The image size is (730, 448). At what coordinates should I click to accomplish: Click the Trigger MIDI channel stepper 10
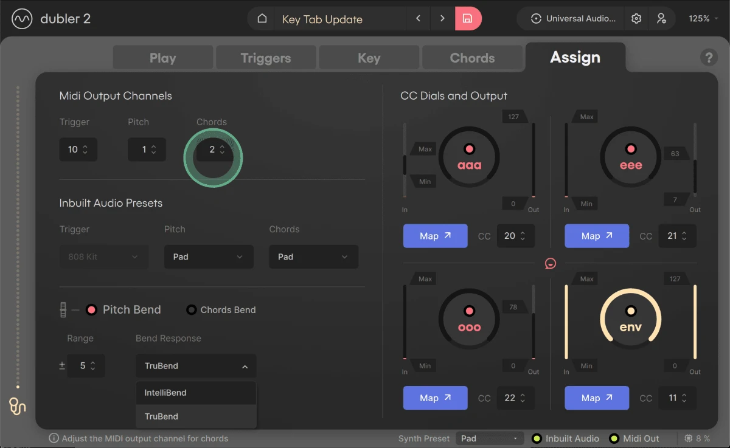point(78,150)
